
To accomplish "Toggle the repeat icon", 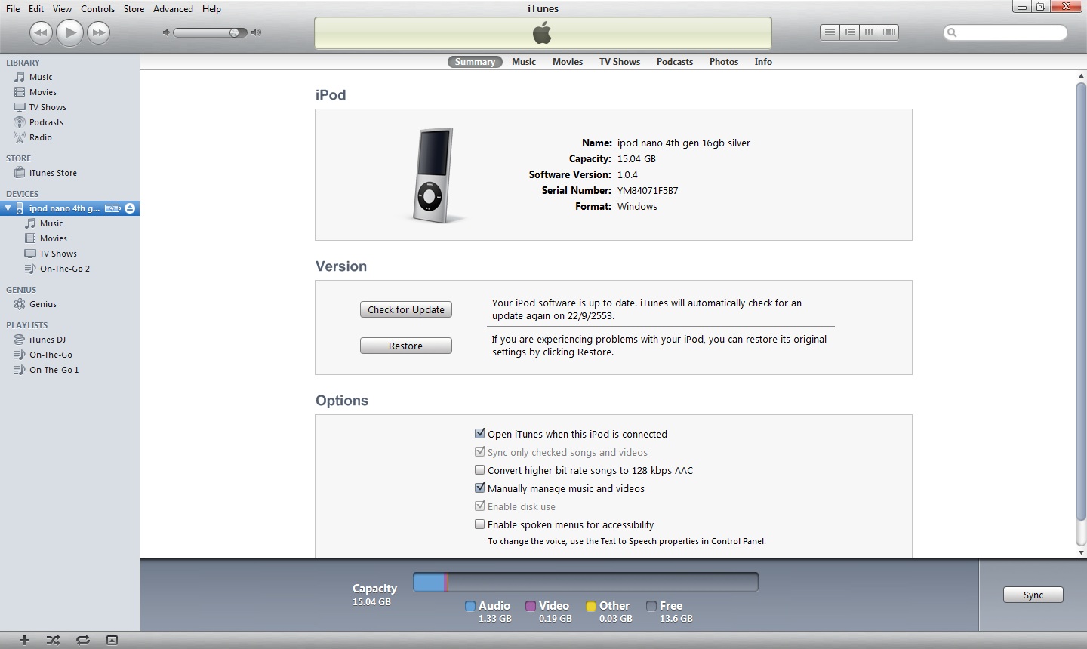I will click(x=83, y=640).
